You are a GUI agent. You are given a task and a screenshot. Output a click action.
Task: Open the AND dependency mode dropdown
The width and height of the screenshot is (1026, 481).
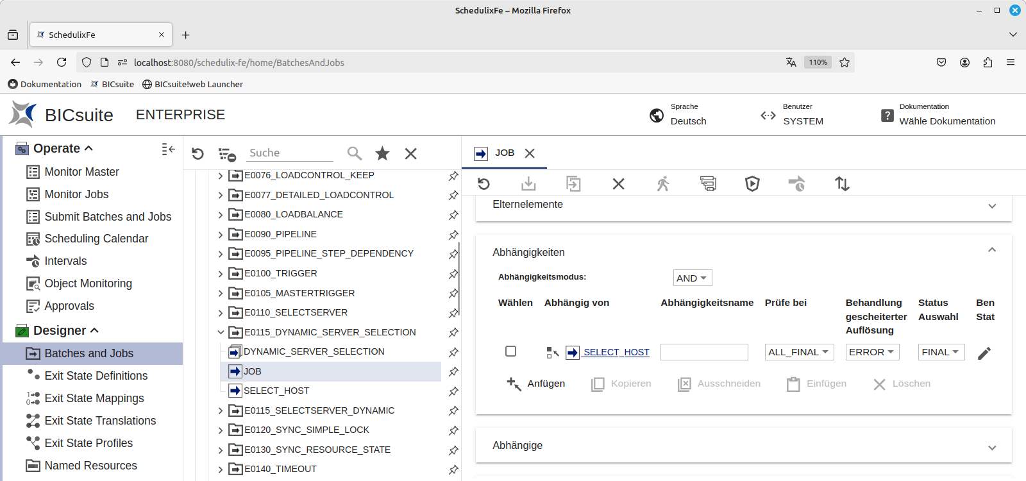(x=693, y=278)
